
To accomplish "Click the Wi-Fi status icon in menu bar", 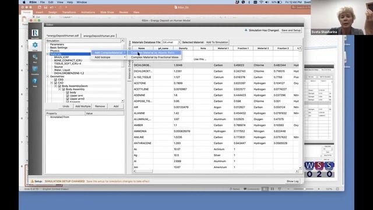I will tap(261, 2).
